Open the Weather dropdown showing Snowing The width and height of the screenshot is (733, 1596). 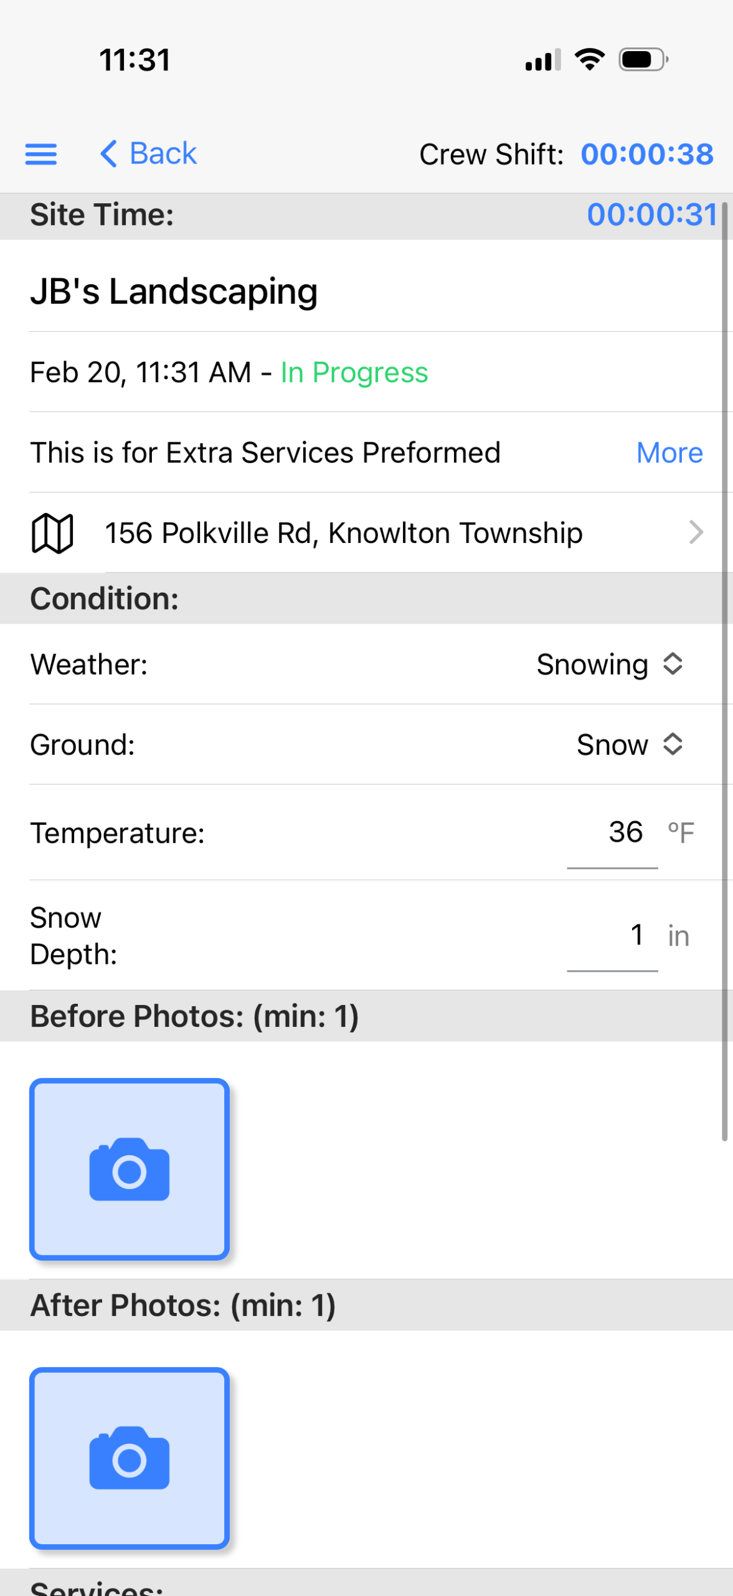point(609,665)
